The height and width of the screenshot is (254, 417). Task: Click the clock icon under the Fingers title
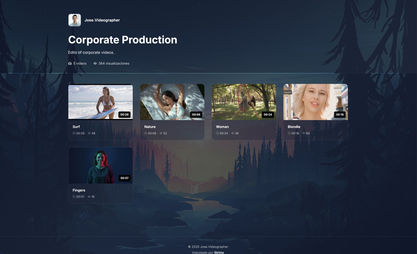[x=74, y=196]
